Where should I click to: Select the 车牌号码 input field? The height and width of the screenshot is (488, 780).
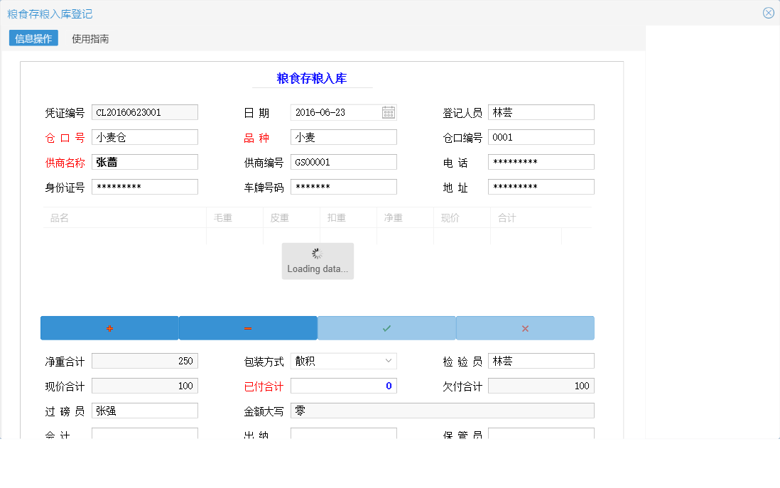click(x=343, y=186)
